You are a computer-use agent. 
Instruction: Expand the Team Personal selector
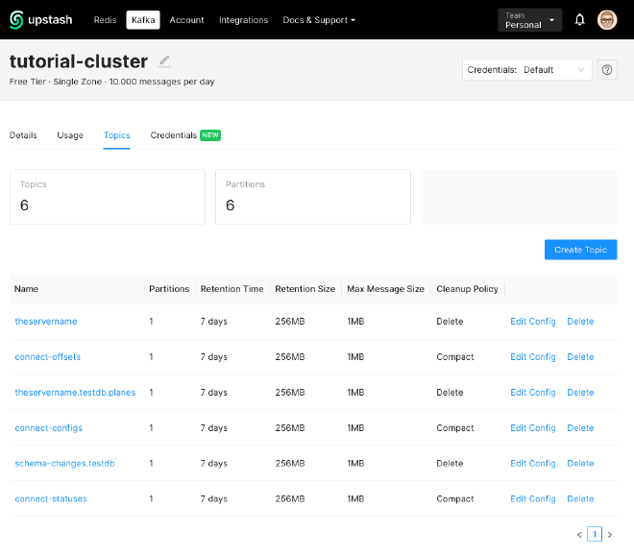530,19
